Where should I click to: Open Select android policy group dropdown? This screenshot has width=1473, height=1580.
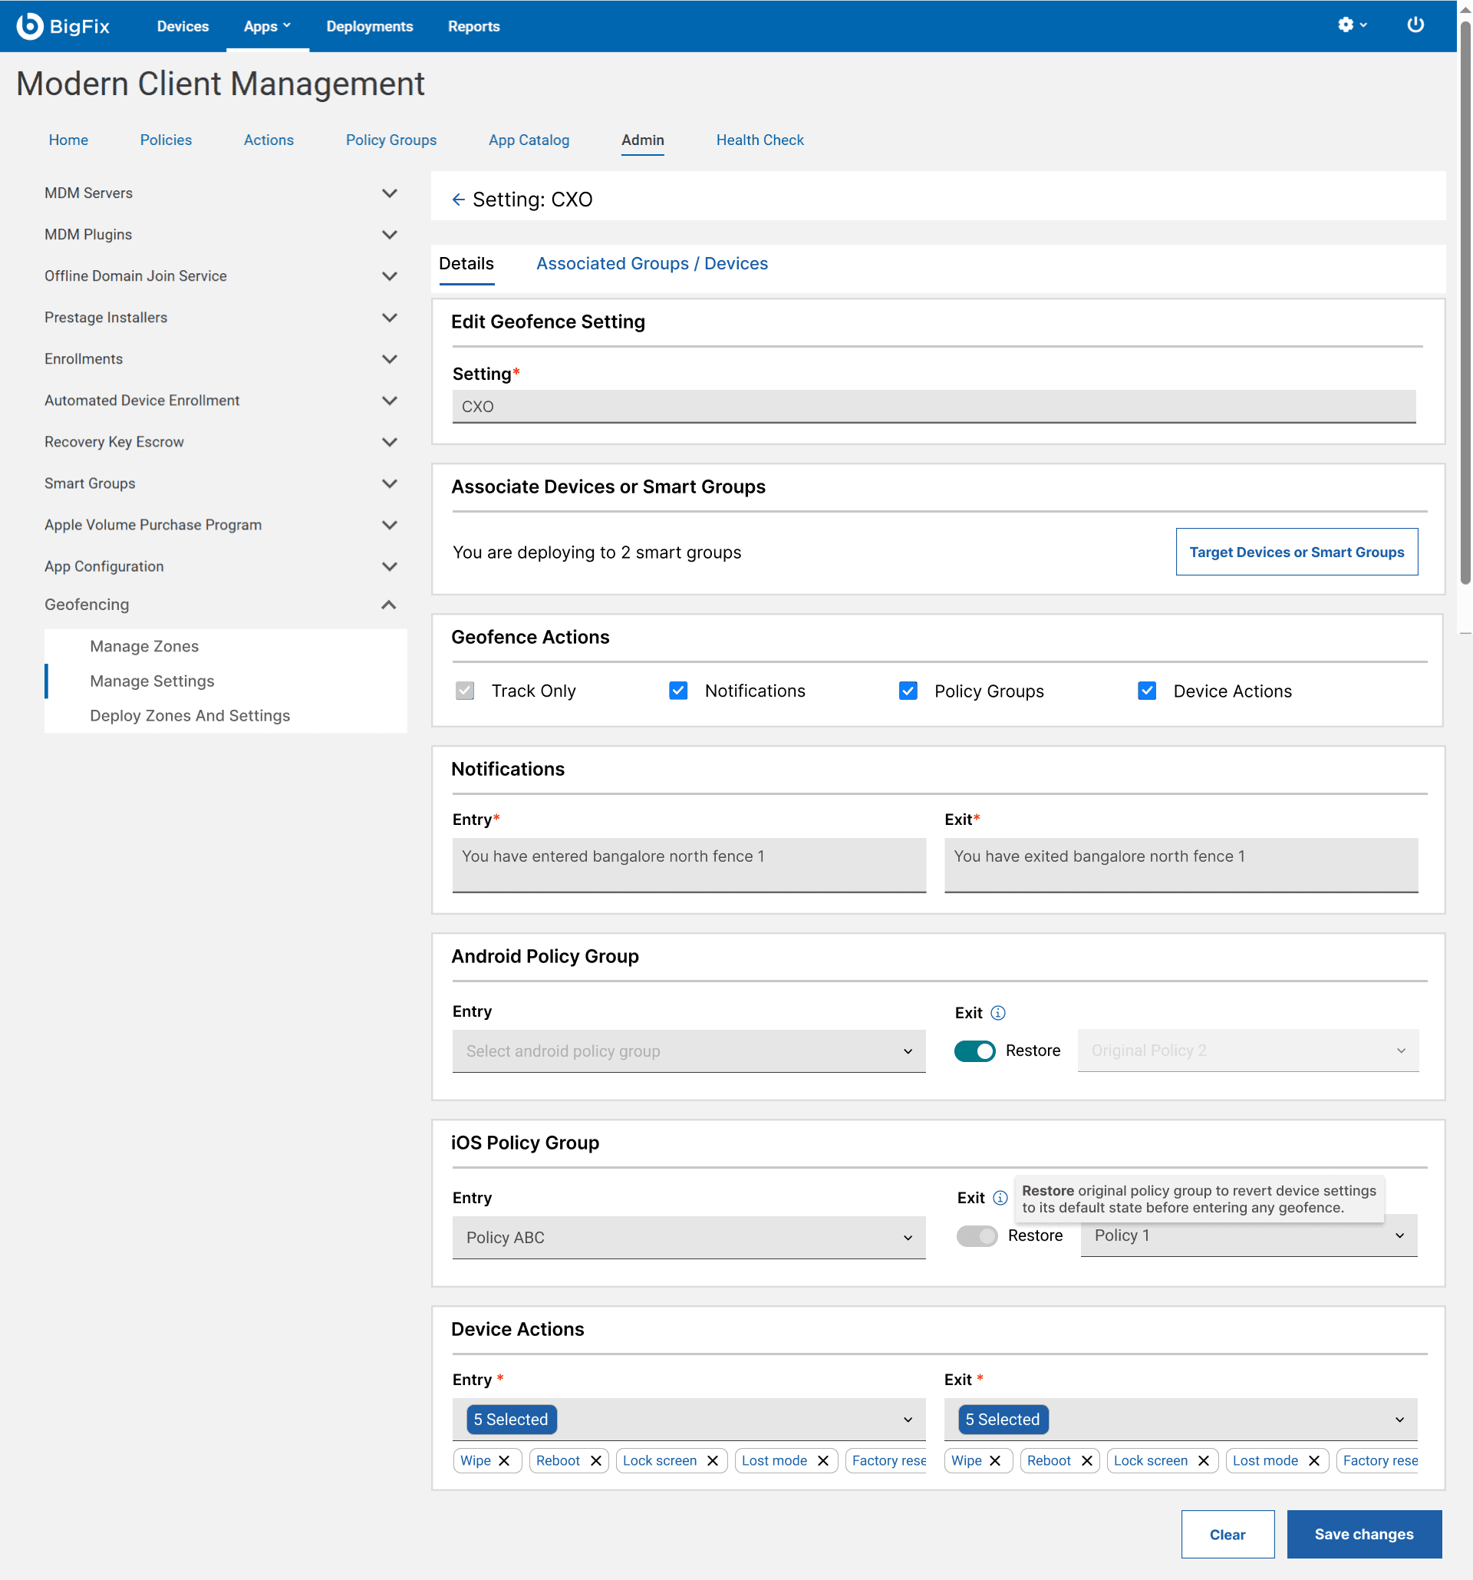[x=688, y=1051]
